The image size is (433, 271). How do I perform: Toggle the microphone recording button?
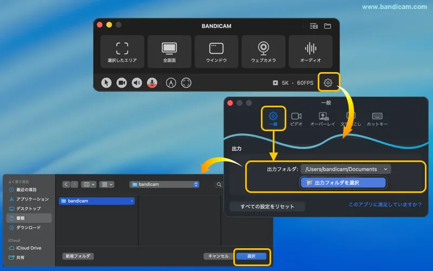(152, 83)
